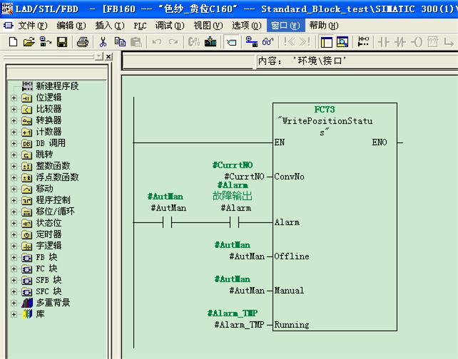The image size is (458, 359).
Task: Select the 多重背景 tree item
Action: pyautogui.click(x=53, y=303)
